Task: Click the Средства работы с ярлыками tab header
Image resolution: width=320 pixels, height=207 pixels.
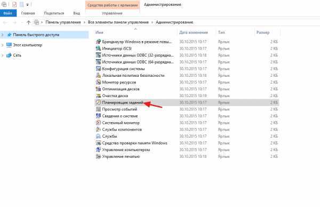Action: click(113, 5)
